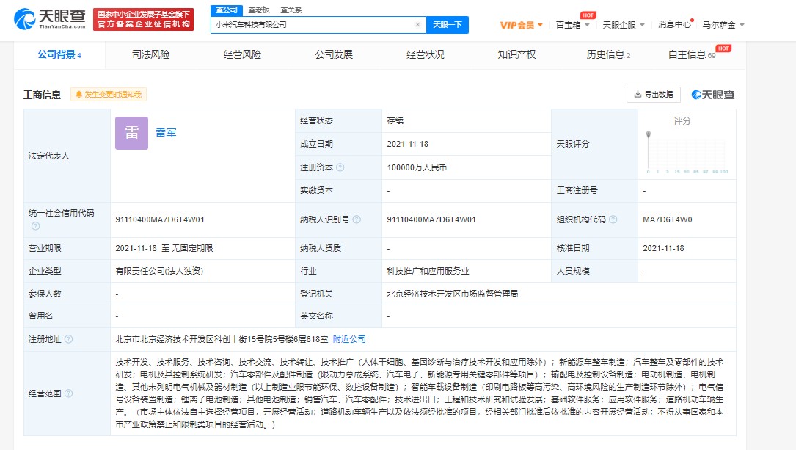The image size is (796, 450).
Task: Open the 雷军 legal representative link
Action: (166, 134)
